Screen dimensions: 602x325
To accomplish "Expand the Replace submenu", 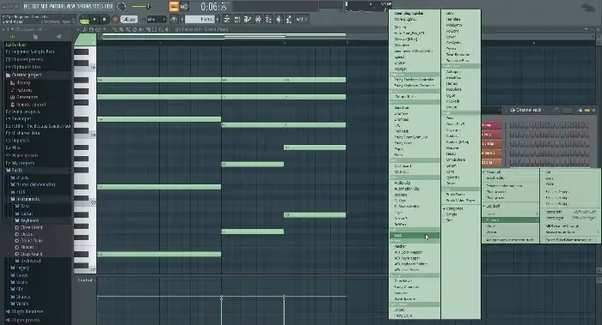I will [511, 220].
